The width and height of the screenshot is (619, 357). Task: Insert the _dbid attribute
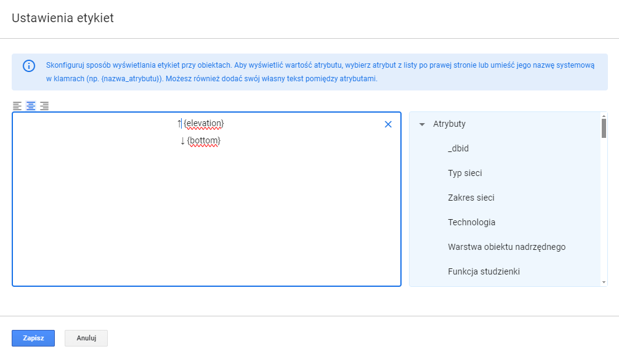tap(458, 148)
